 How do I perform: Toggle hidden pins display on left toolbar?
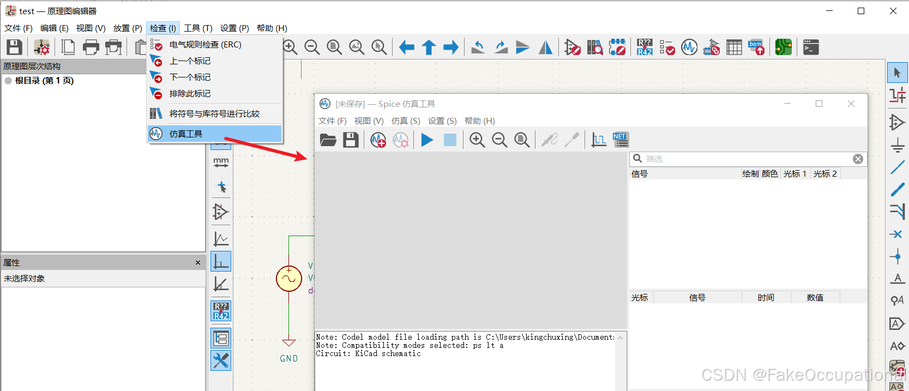click(x=221, y=212)
